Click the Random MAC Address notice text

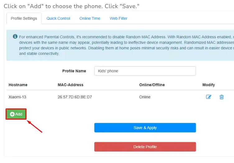(x=124, y=45)
